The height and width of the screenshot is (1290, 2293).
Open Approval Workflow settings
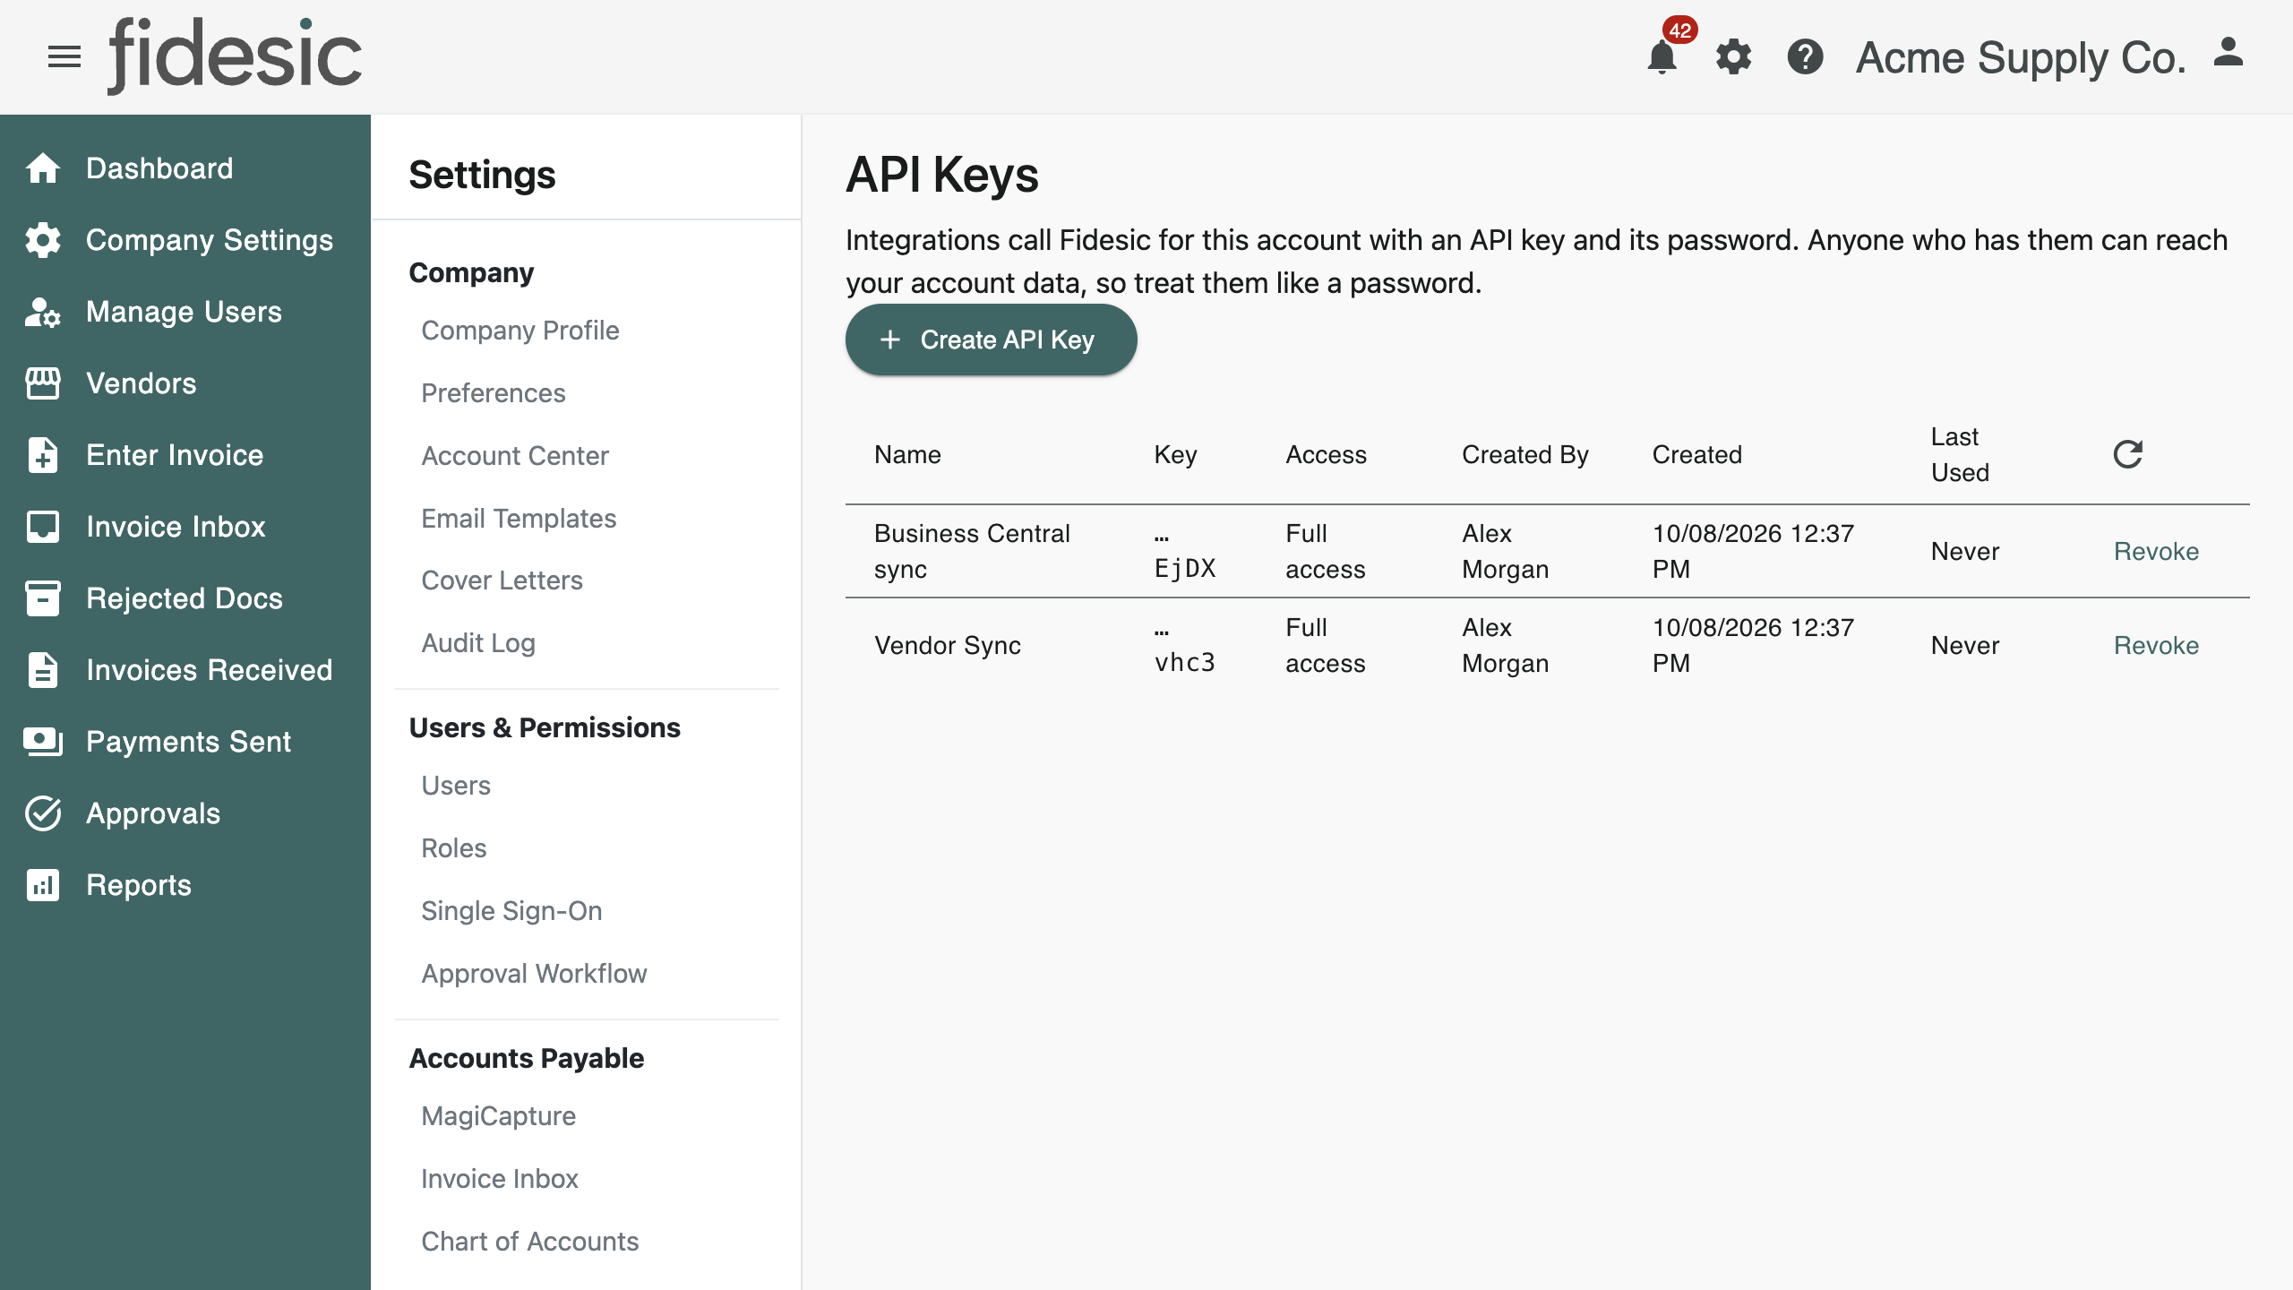[534, 974]
